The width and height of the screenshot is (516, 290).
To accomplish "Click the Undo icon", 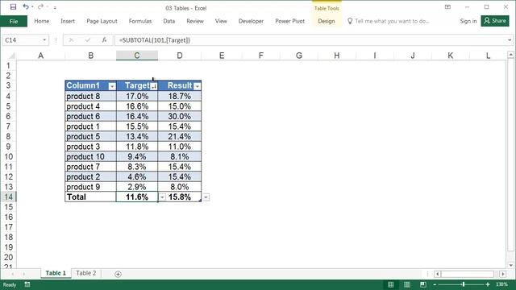I will tap(26, 7).
